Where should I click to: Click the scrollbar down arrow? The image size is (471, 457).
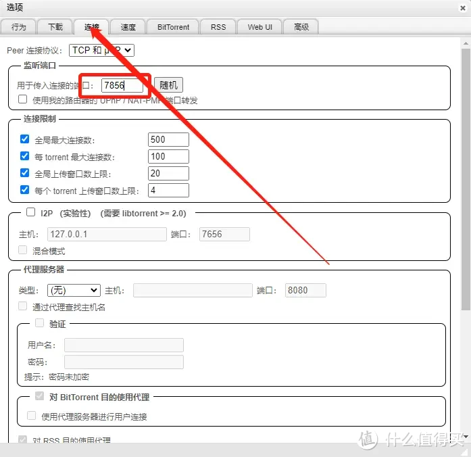coord(466,436)
